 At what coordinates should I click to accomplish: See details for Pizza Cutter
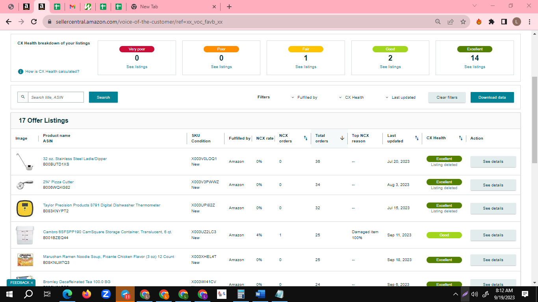click(493, 185)
